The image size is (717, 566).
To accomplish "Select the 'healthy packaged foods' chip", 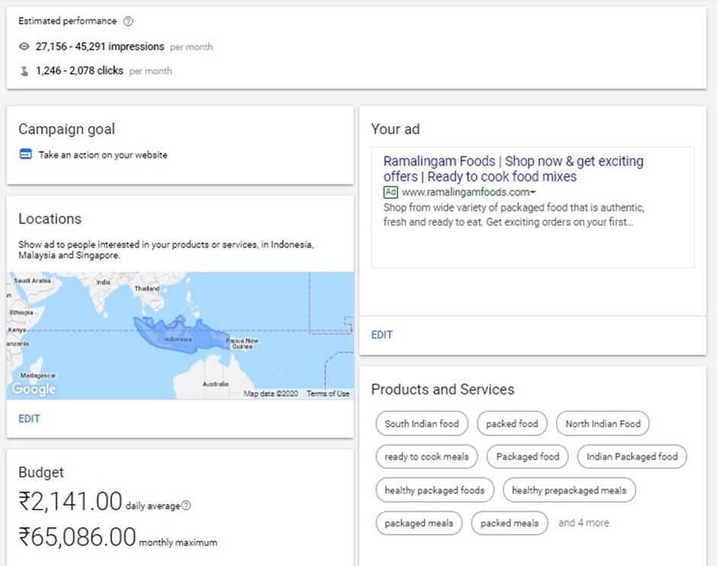I will (x=435, y=490).
